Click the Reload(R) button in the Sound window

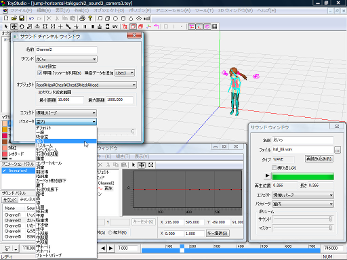pyautogui.click(x=319, y=158)
